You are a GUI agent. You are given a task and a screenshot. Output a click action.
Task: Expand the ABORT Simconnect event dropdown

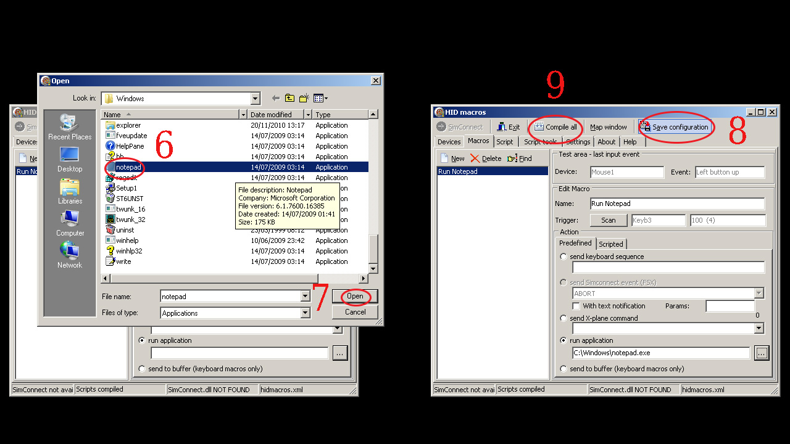(x=759, y=294)
